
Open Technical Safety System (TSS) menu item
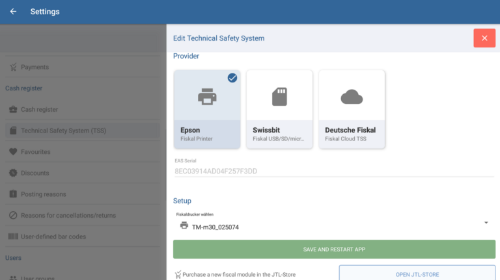tap(63, 131)
